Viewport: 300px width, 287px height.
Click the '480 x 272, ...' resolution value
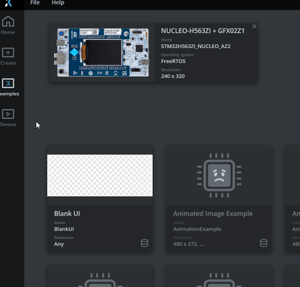point(188,244)
